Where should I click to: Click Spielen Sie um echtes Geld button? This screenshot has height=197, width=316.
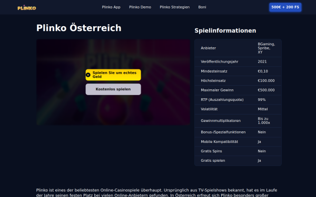coord(113,75)
